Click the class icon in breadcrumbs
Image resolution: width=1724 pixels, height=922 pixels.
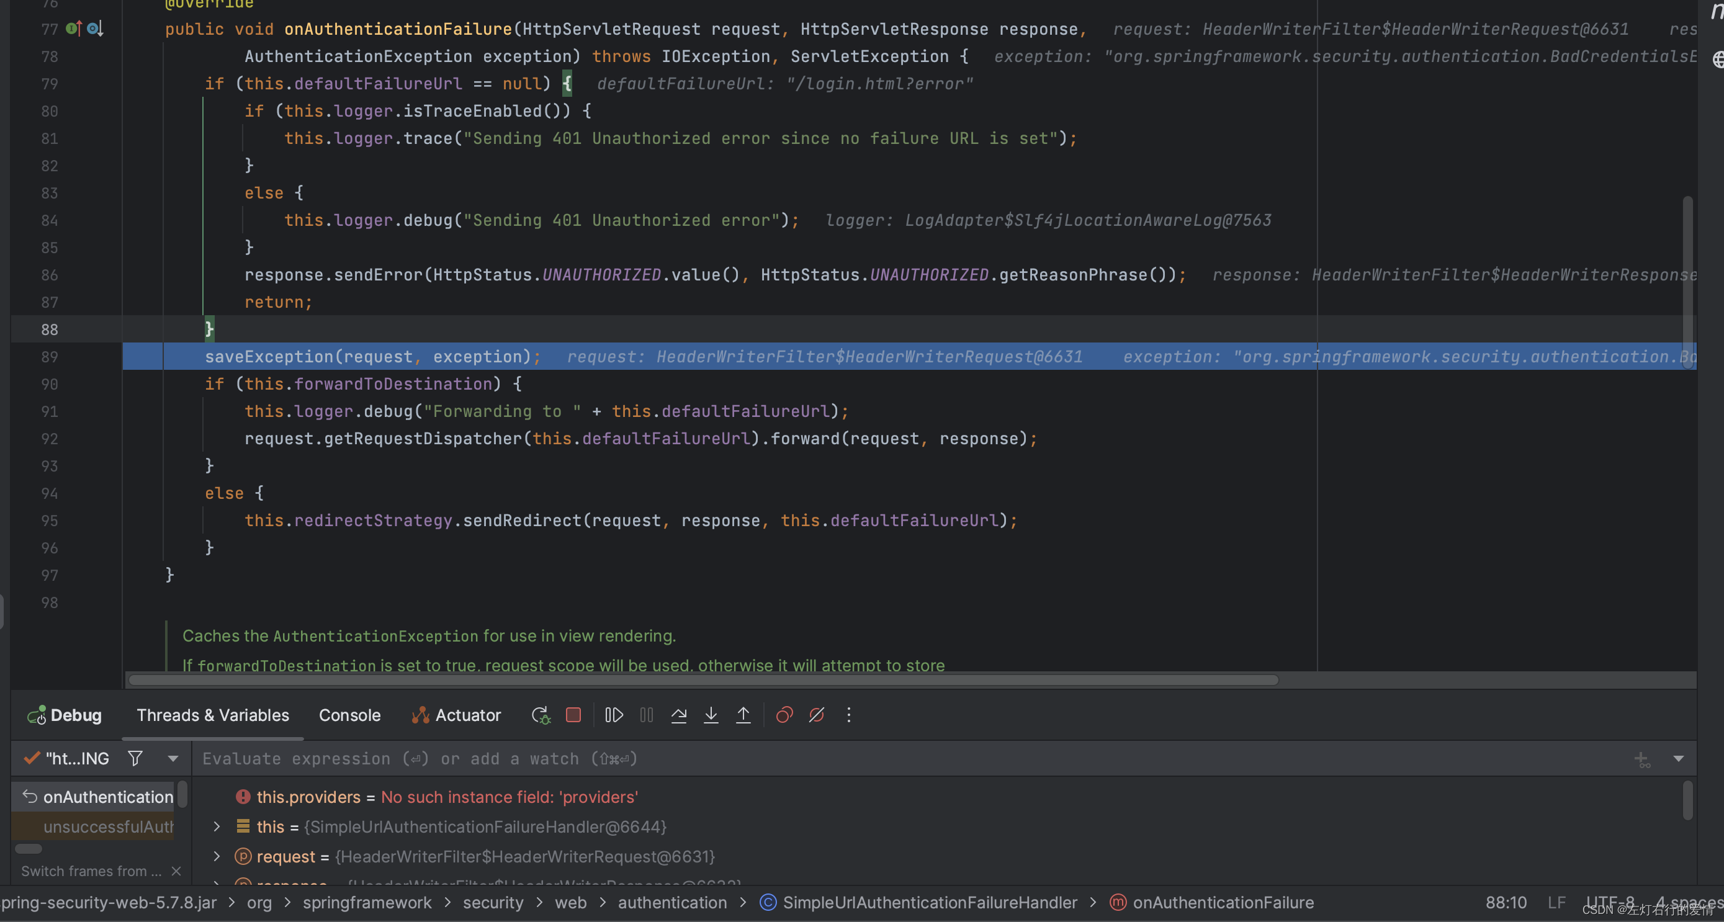click(x=768, y=903)
